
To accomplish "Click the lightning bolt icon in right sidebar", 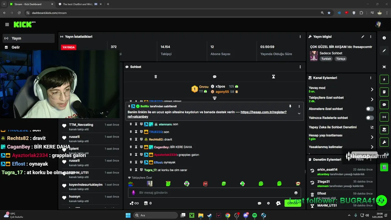I will (384, 79).
